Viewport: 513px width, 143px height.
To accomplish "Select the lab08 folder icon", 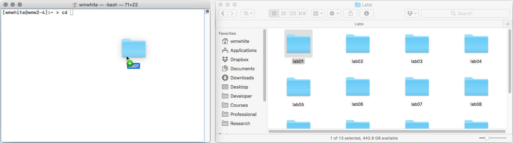I will (476, 87).
